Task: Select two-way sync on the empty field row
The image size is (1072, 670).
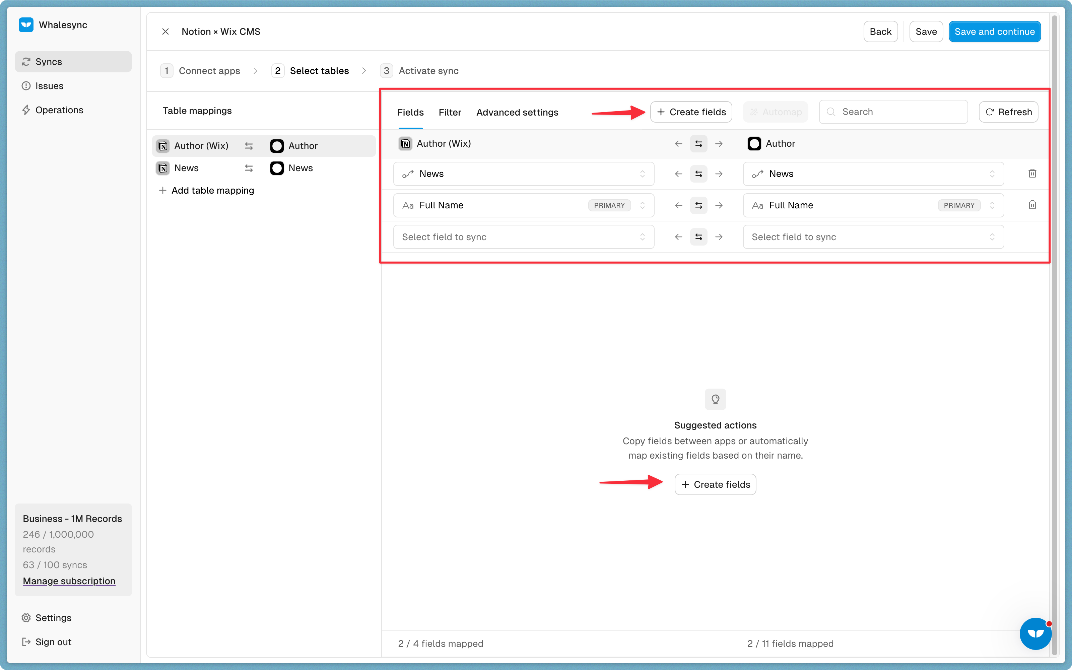Action: point(698,237)
